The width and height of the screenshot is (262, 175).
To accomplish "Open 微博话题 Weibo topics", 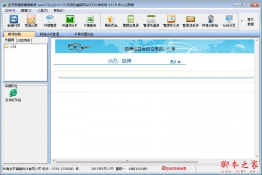I will pos(31,21).
